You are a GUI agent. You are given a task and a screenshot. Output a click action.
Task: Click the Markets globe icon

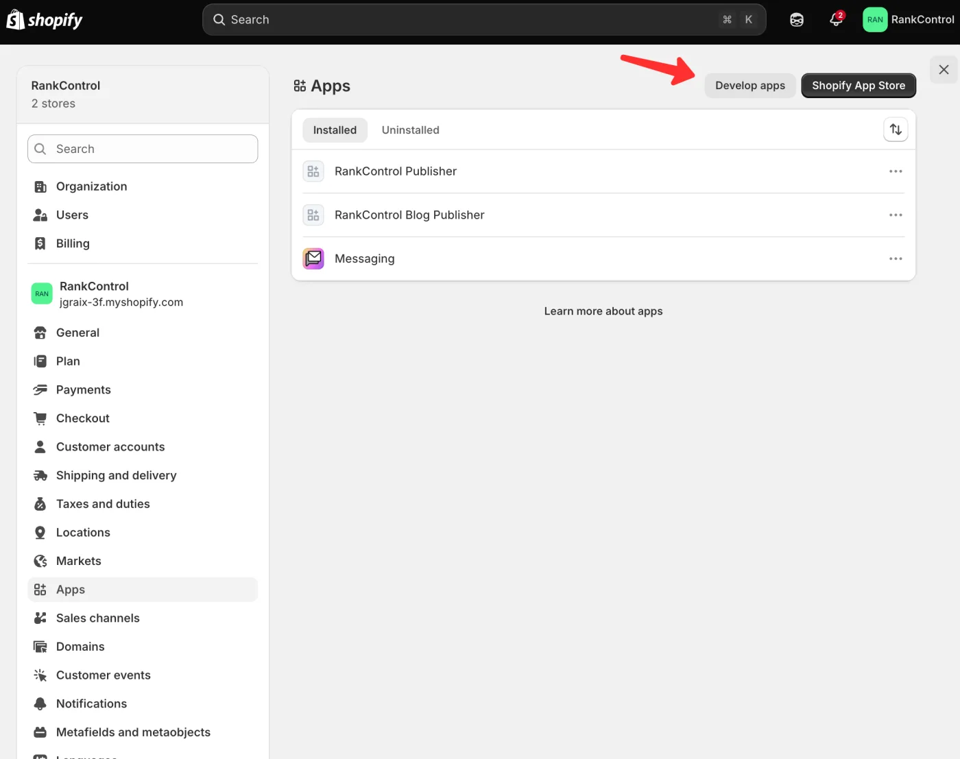pos(40,562)
